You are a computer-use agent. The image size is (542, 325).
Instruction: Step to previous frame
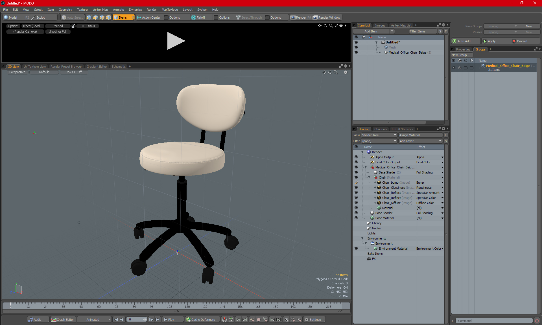(122, 320)
